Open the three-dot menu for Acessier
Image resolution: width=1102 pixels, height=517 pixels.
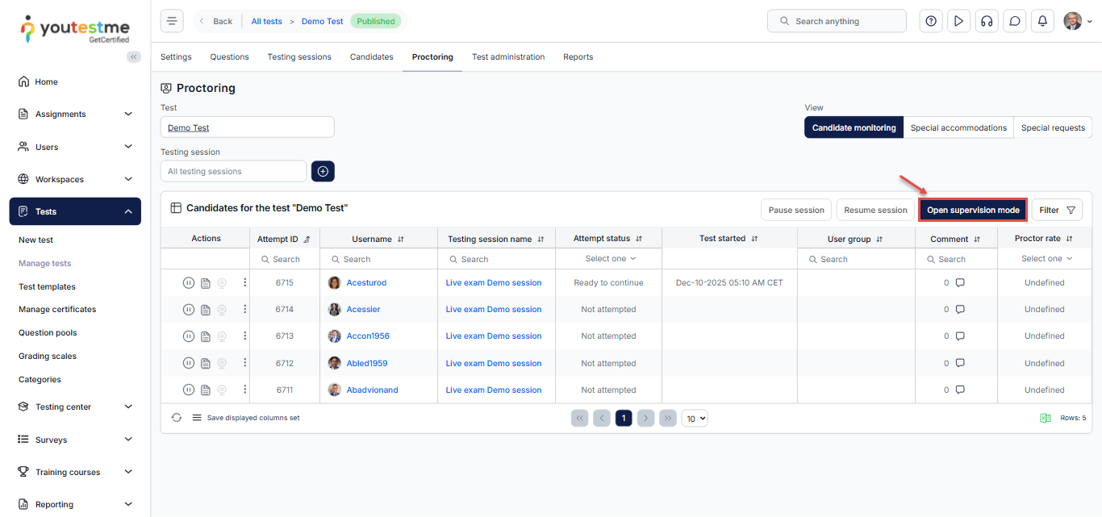[x=245, y=310]
